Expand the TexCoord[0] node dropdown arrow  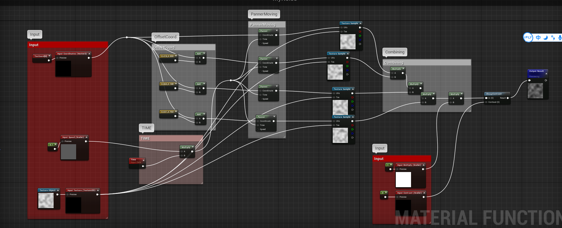[x=49, y=56]
